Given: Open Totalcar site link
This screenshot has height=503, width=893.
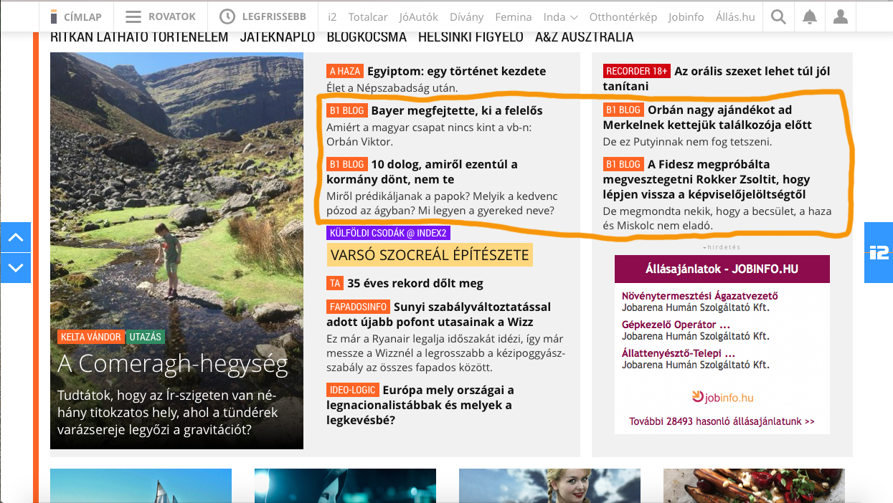Looking at the screenshot, I should click(368, 16).
